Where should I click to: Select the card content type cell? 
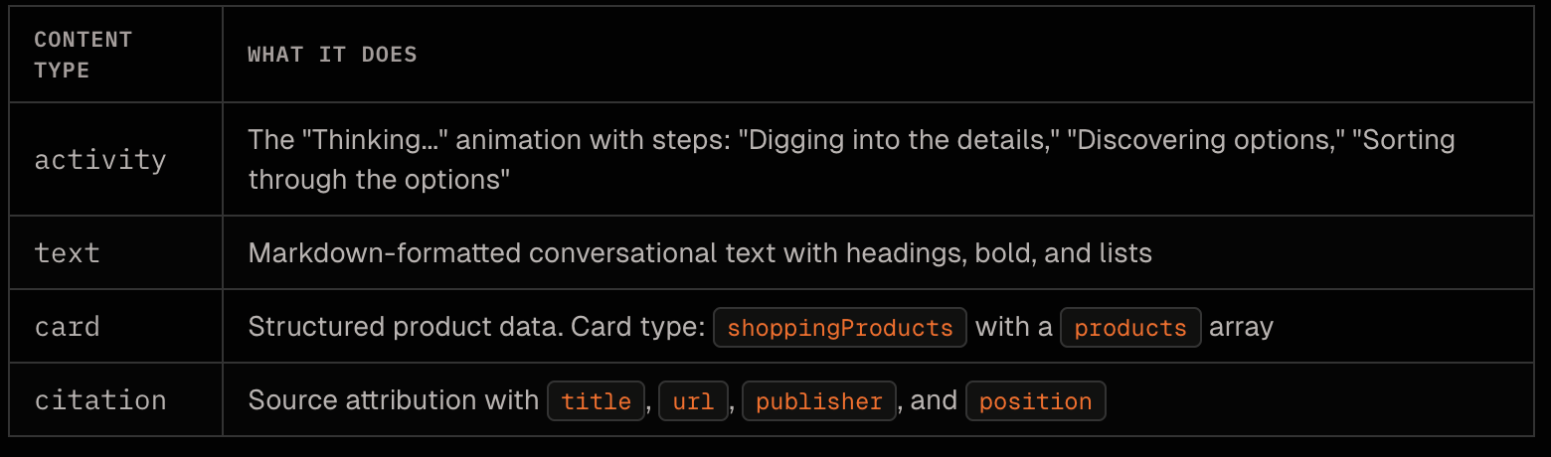coord(67,326)
